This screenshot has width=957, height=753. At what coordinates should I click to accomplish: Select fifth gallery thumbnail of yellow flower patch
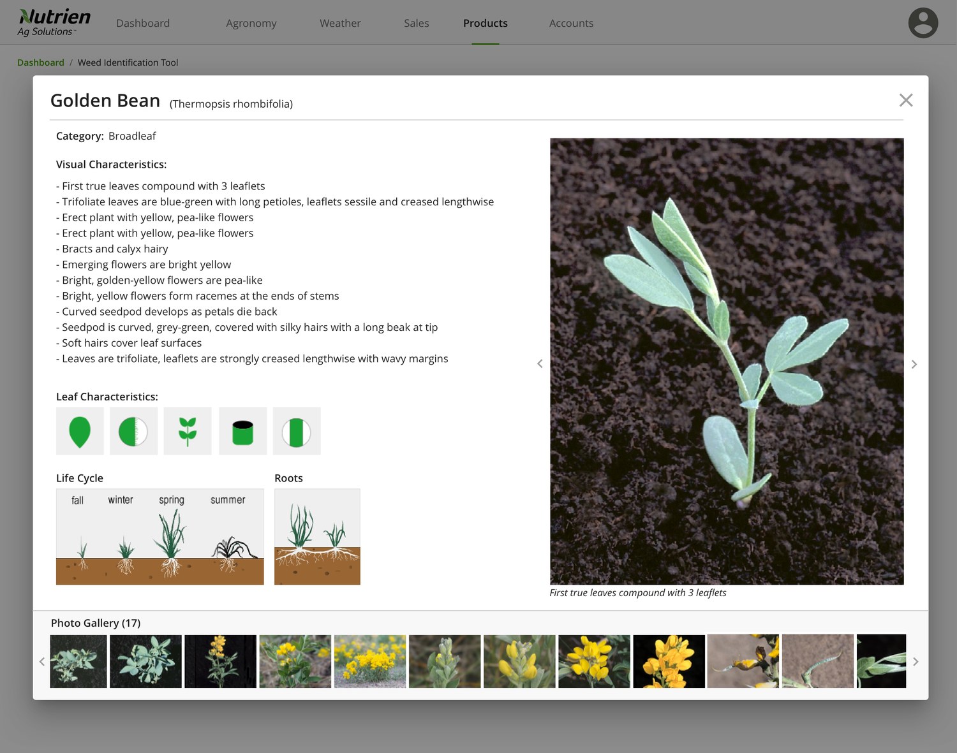(x=370, y=661)
